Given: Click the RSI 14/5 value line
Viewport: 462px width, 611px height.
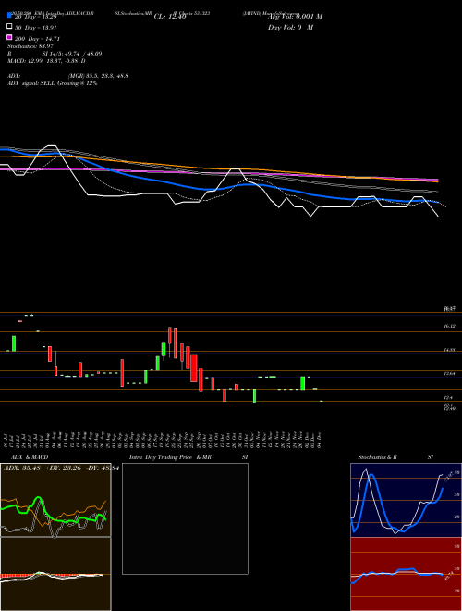Looking at the screenshot, I should (55, 54).
